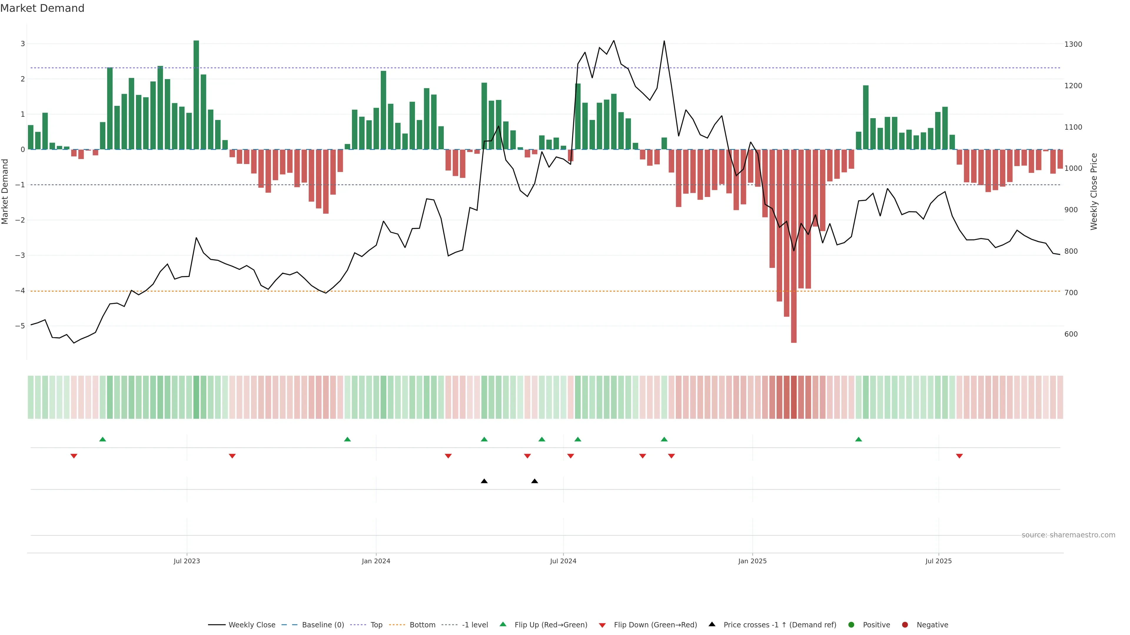The width and height of the screenshot is (1130, 635).
Task: Click the leftmost black price-cross triangle marker
Action: point(484,481)
